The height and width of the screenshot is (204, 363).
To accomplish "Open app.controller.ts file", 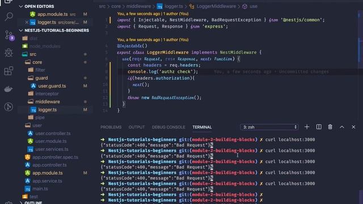I will 49,165.
